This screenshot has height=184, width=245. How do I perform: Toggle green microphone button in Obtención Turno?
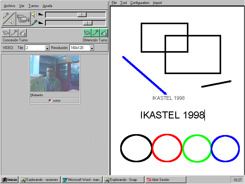point(96,33)
